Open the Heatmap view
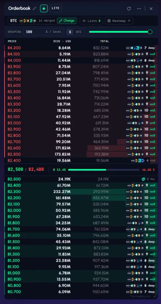Image resolution: width=161 pixels, height=304 pixels. click(119, 21)
